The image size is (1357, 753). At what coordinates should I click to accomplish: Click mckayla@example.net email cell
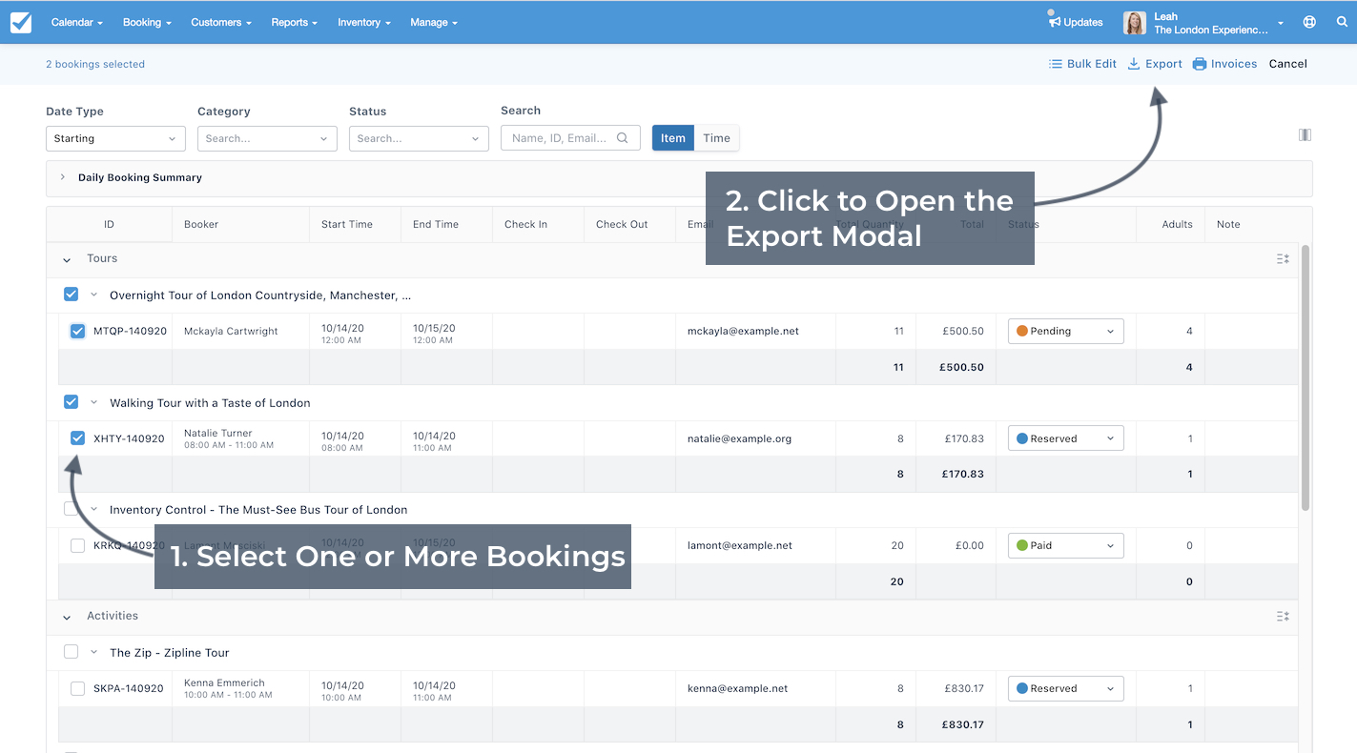click(743, 331)
